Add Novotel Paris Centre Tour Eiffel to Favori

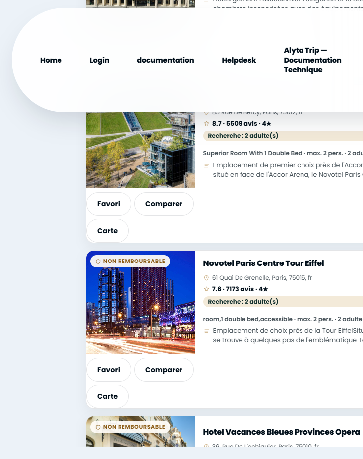[109, 370]
